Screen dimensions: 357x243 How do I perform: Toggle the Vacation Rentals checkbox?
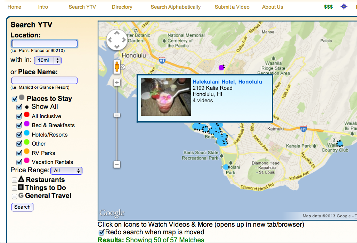point(19,162)
